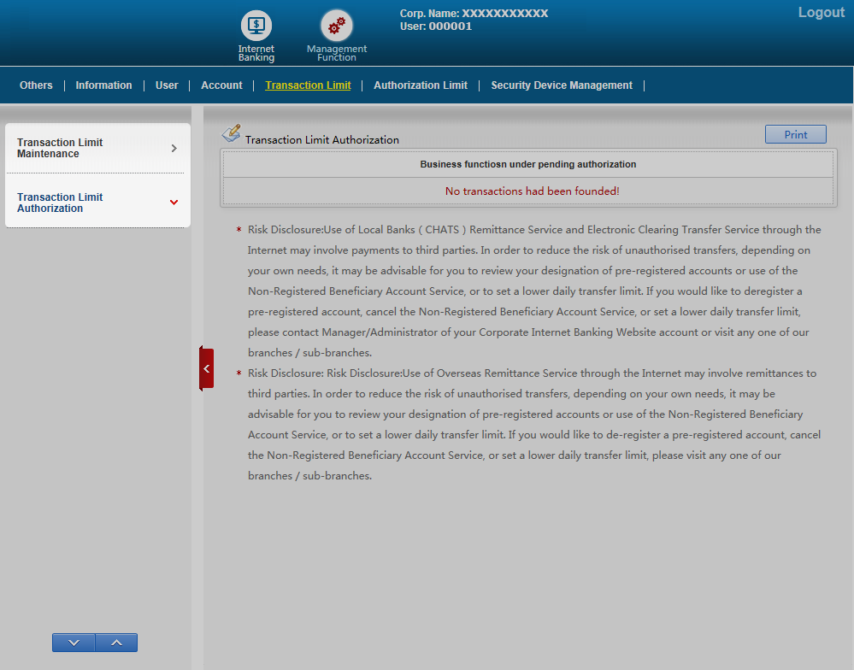Log out using the Logout link
854x670 pixels.
821,13
